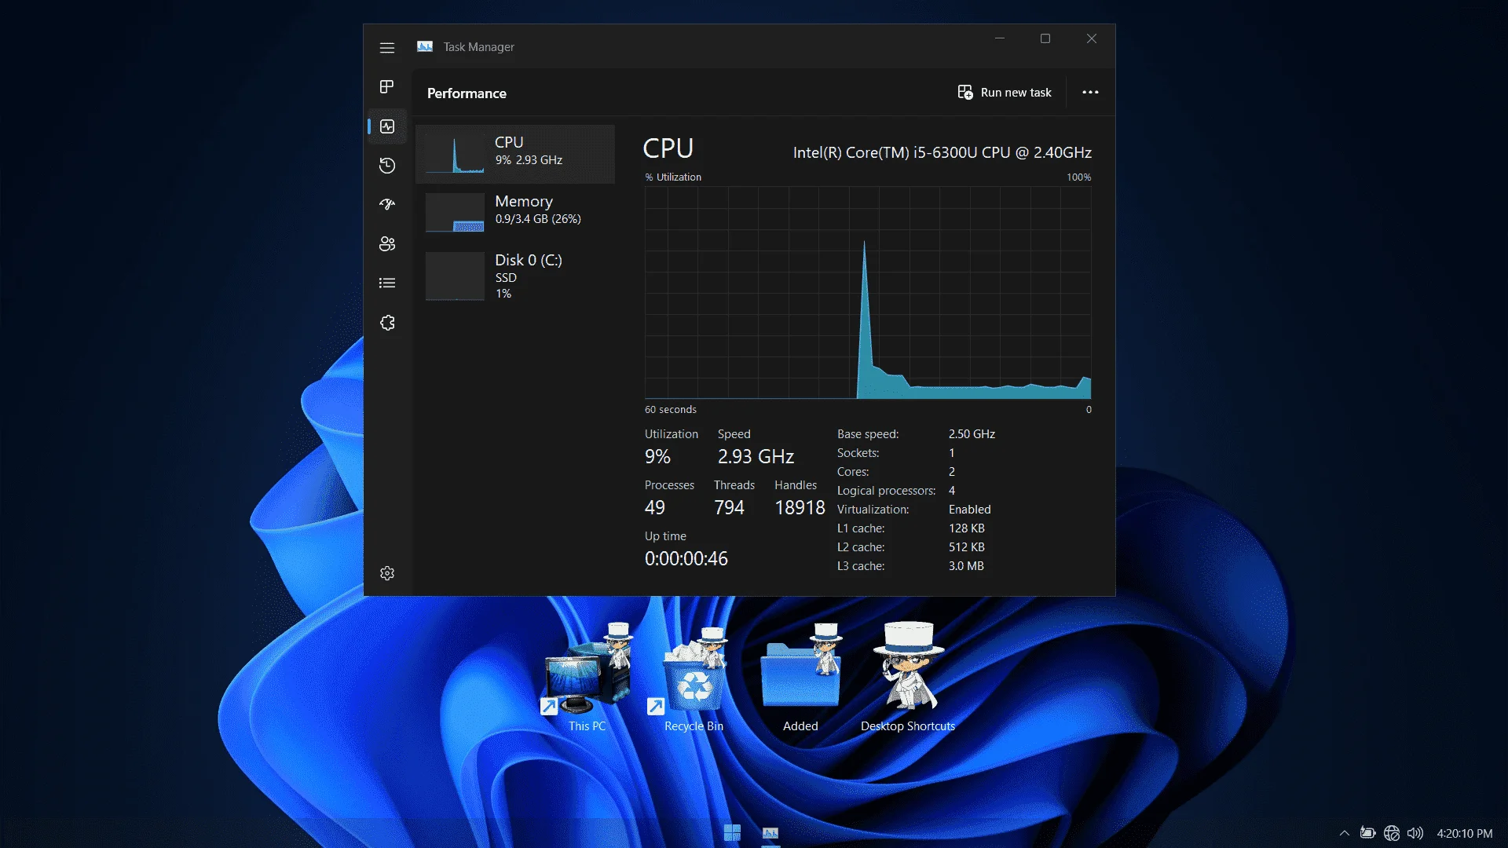This screenshot has width=1508, height=848.
Task: Expand the navigation hamburger menu
Action: [387, 48]
